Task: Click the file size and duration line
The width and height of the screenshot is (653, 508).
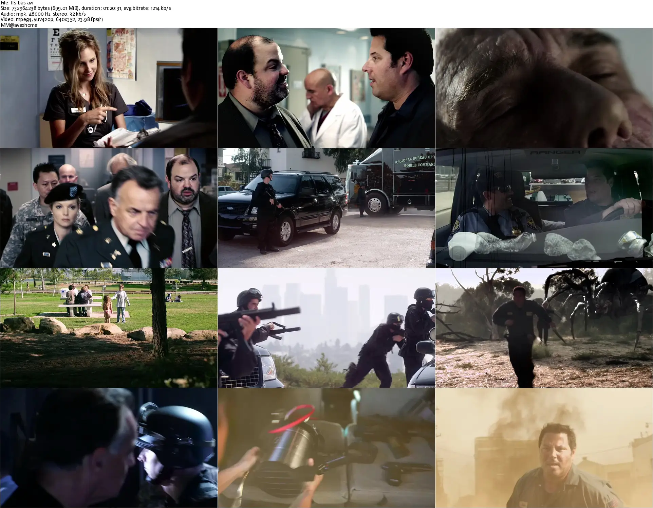Action: coord(86,8)
